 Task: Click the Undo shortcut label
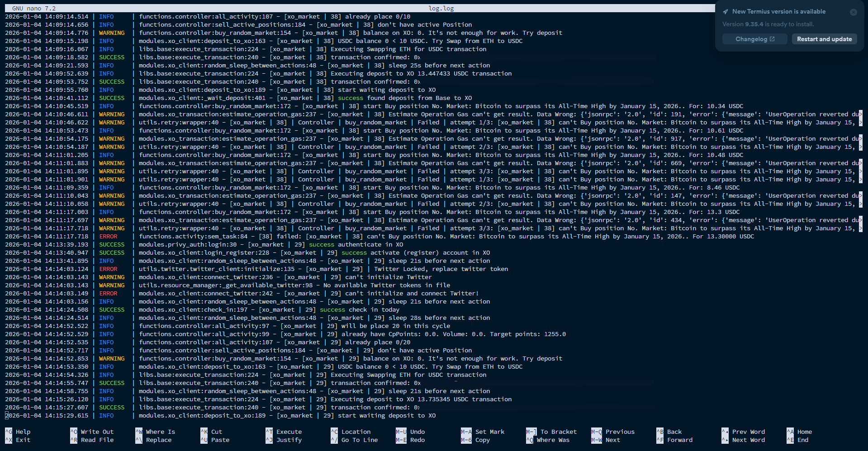coord(417,432)
